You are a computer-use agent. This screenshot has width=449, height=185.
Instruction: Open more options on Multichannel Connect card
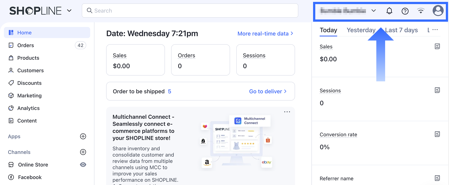(287, 112)
